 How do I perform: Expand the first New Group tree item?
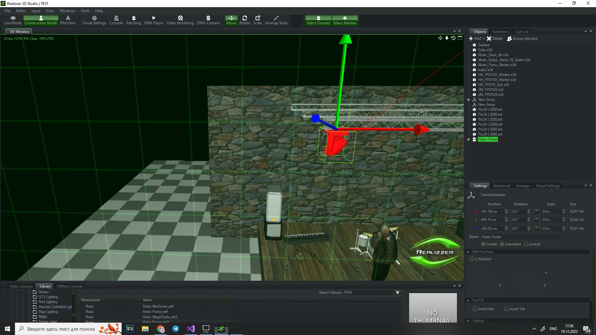[469, 100]
